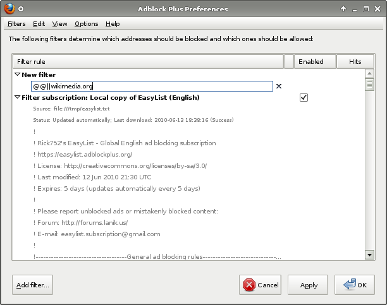Image resolution: width=387 pixels, height=305 pixels.
Task: Select the 'Forum: http://forums.lanik.us/' row
Action: [189, 223]
